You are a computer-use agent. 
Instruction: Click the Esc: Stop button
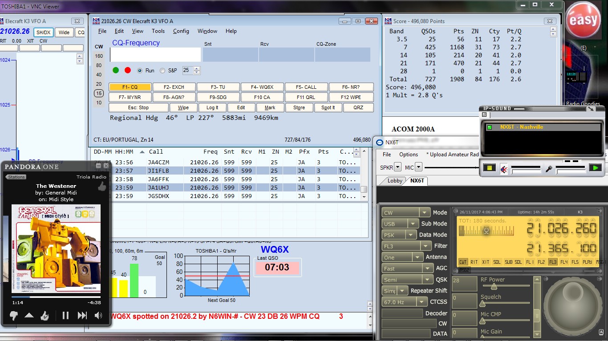pyautogui.click(x=138, y=107)
